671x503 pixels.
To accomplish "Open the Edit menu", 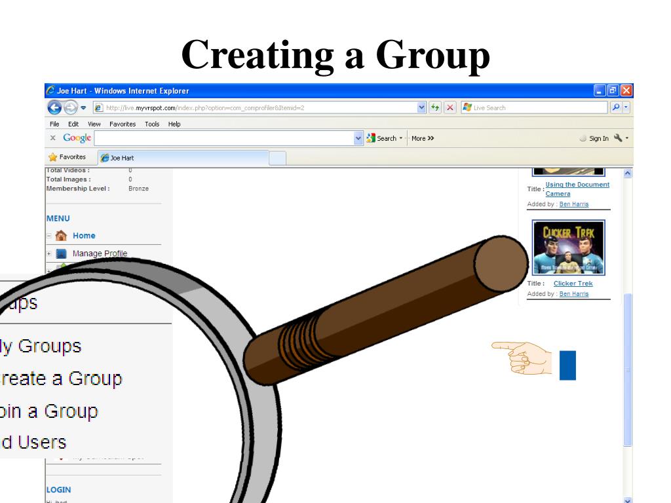I will [x=73, y=124].
